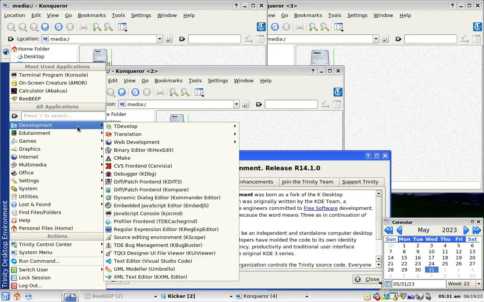Click the calendar date field showing 05/31/23
Image resolution: width=484 pixels, height=302 pixels.
click(419, 284)
